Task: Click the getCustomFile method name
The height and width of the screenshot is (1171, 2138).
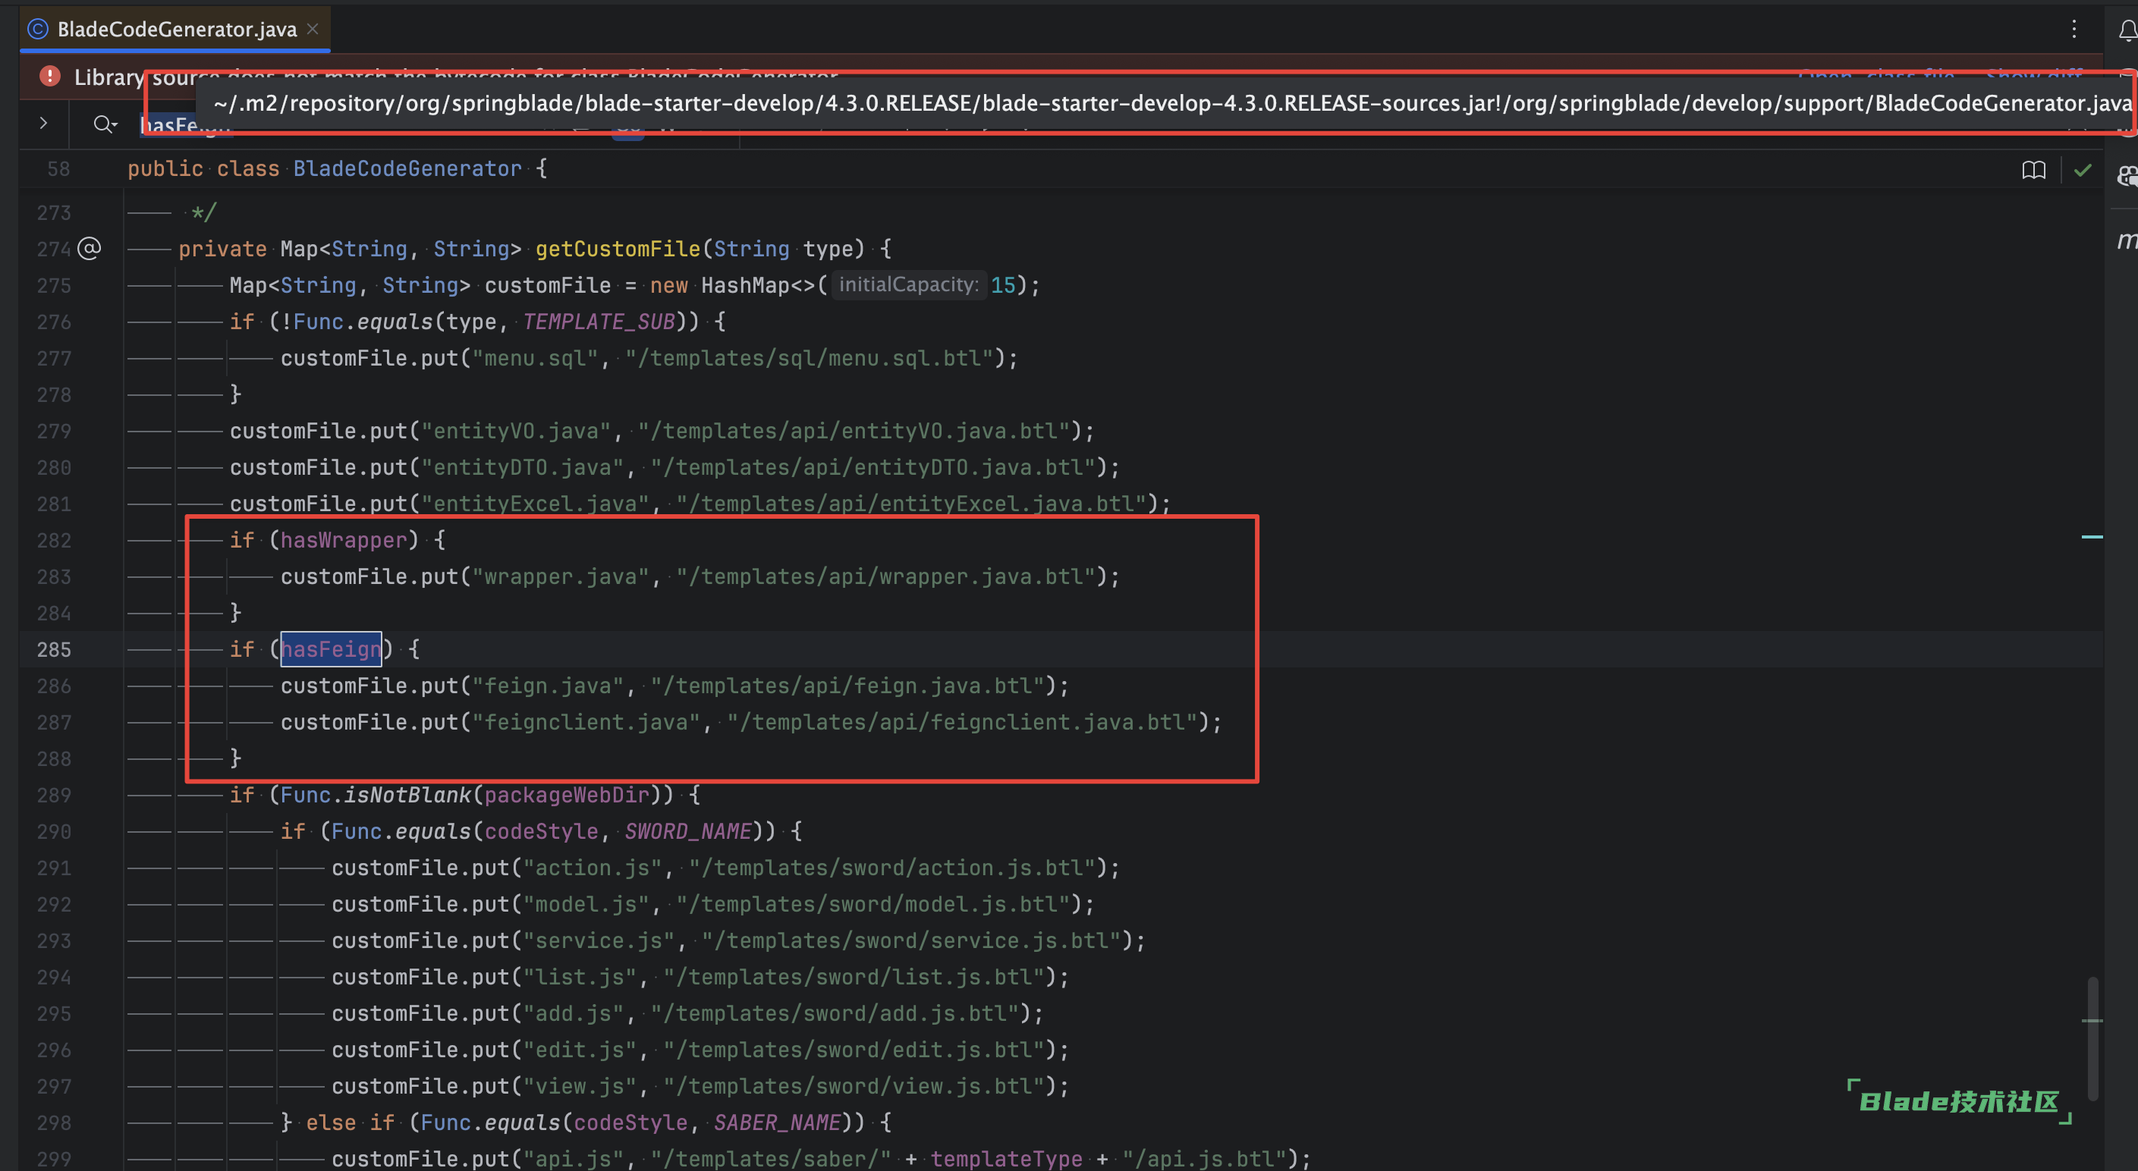Action: point(618,249)
